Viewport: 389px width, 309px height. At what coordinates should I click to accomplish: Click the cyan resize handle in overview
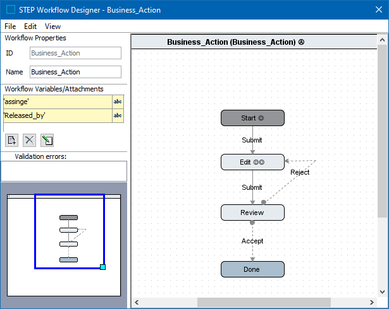tap(102, 267)
